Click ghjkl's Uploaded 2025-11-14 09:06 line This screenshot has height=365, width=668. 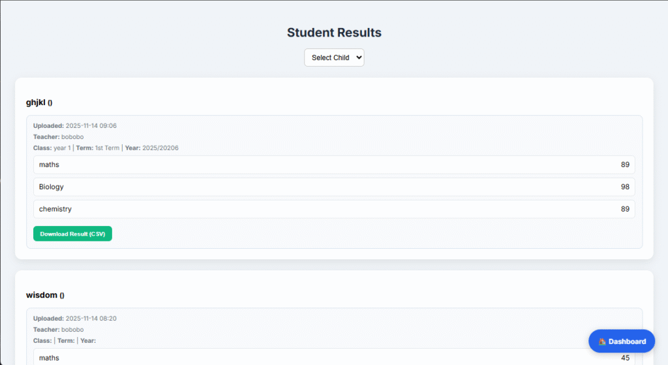(x=75, y=125)
